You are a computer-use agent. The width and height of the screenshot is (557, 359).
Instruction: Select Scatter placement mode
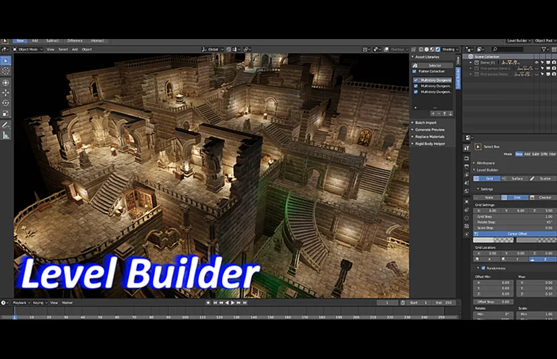point(543,178)
